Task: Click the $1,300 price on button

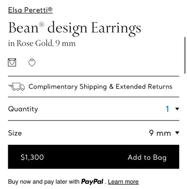Action: tap(32, 157)
